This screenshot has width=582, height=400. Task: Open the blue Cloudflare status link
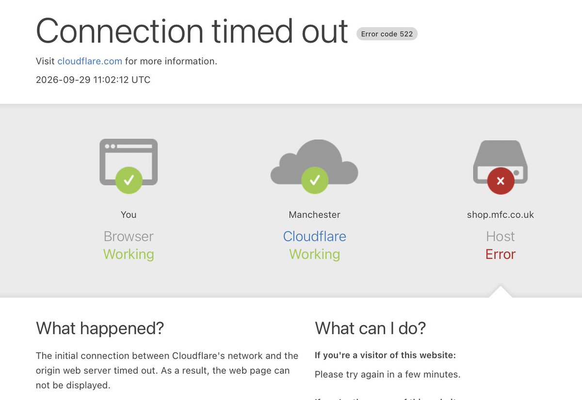click(x=315, y=236)
